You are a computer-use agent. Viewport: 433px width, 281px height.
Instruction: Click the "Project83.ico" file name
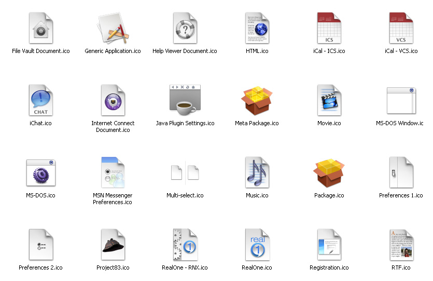tap(113, 267)
